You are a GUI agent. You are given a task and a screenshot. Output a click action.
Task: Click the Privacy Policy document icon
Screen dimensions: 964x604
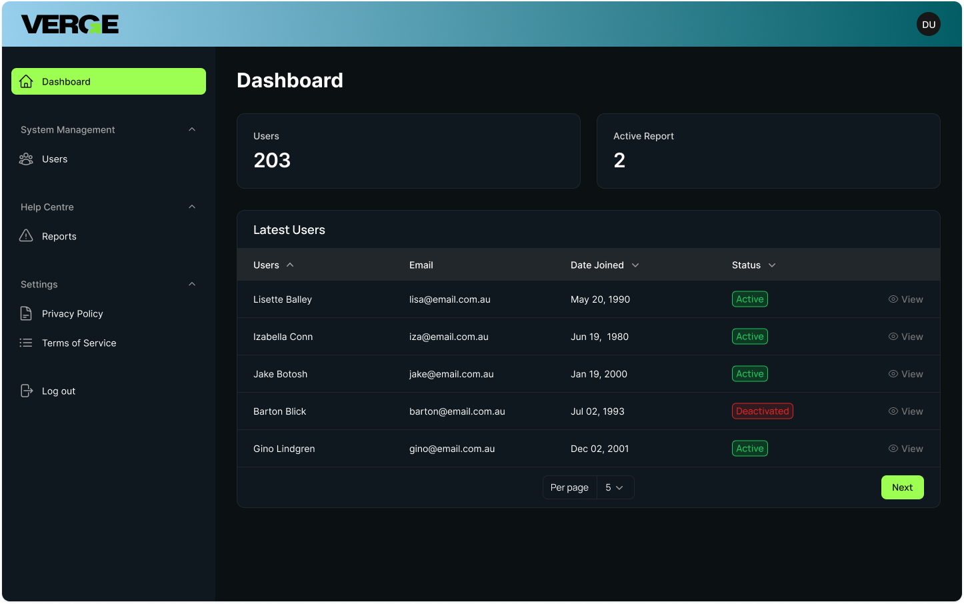click(x=26, y=313)
